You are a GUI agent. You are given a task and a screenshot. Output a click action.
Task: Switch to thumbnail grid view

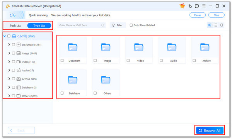point(210,25)
